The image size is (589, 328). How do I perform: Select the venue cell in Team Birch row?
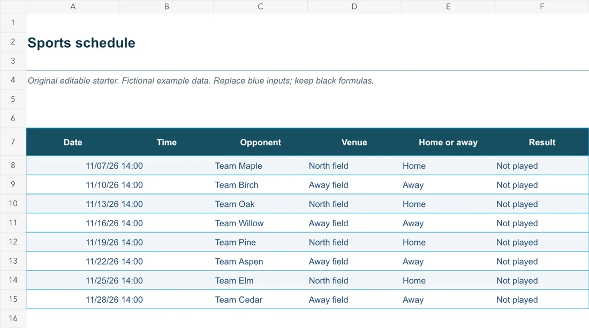[x=354, y=185]
